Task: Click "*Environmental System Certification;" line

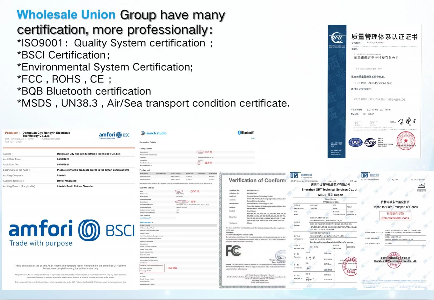Action: pos(105,67)
